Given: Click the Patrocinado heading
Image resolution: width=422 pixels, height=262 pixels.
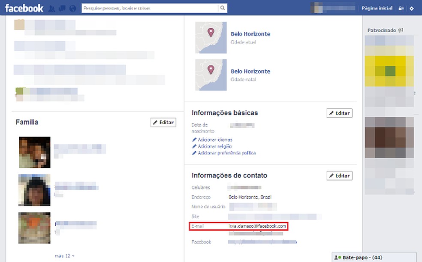Looking at the screenshot, I should [x=382, y=30].
